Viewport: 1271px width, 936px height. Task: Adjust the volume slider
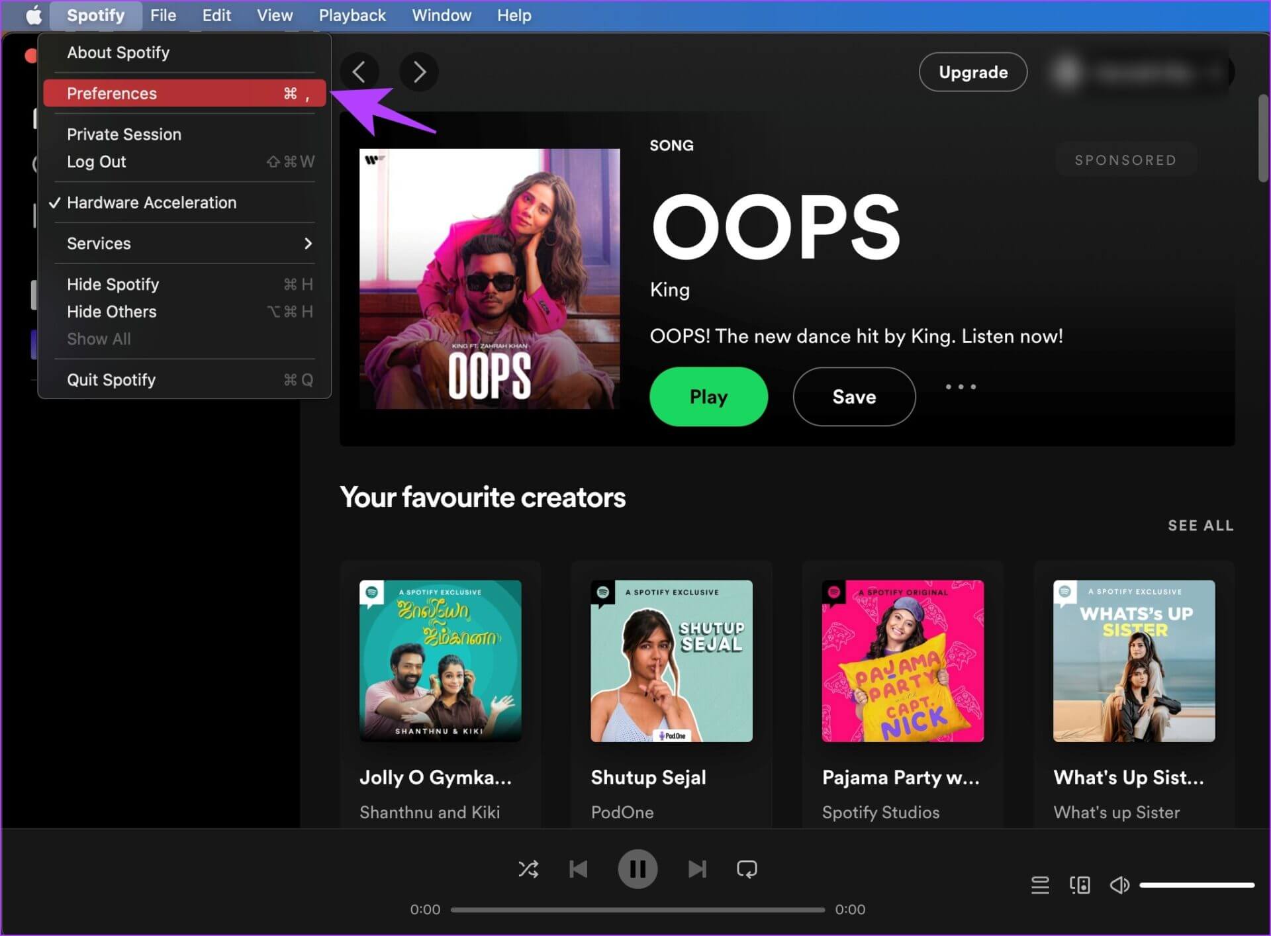pos(1197,885)
